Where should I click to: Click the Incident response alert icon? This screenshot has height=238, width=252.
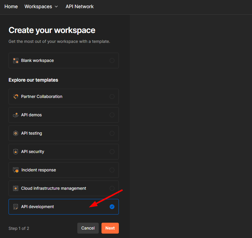pyautogui.click(x=16, y=170)
